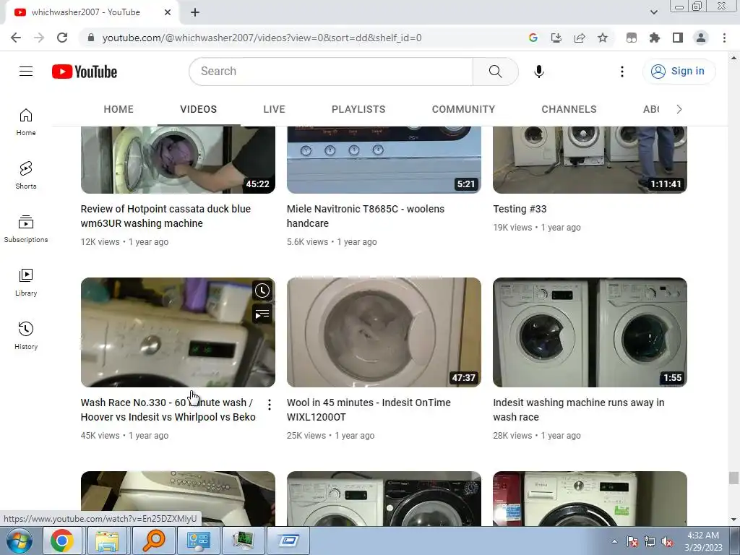Open Miele Navitronic T8685C woolens handcare title
Image resolution: width=740 pixels, height=555 pixels.
point(365,216)
